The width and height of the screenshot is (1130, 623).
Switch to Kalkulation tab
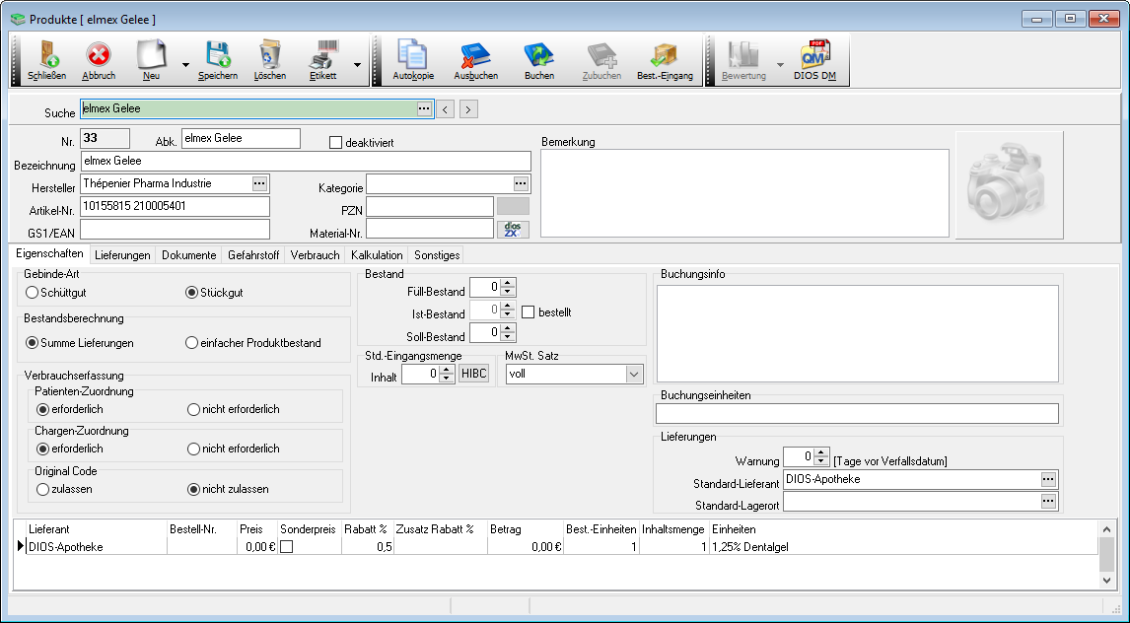[x=377, y=255]
